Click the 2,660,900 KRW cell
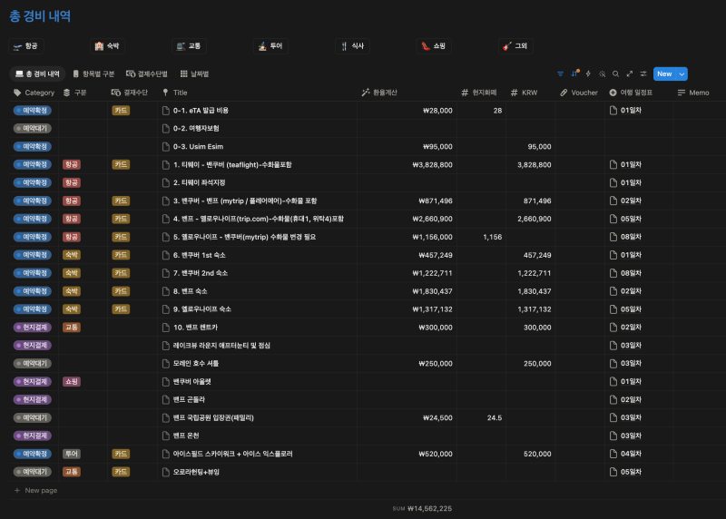Screen dimensions: 726x519 click(531, 219)
